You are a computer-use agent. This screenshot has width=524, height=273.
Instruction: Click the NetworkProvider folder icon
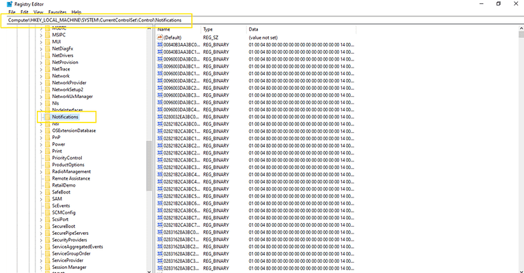46,82
